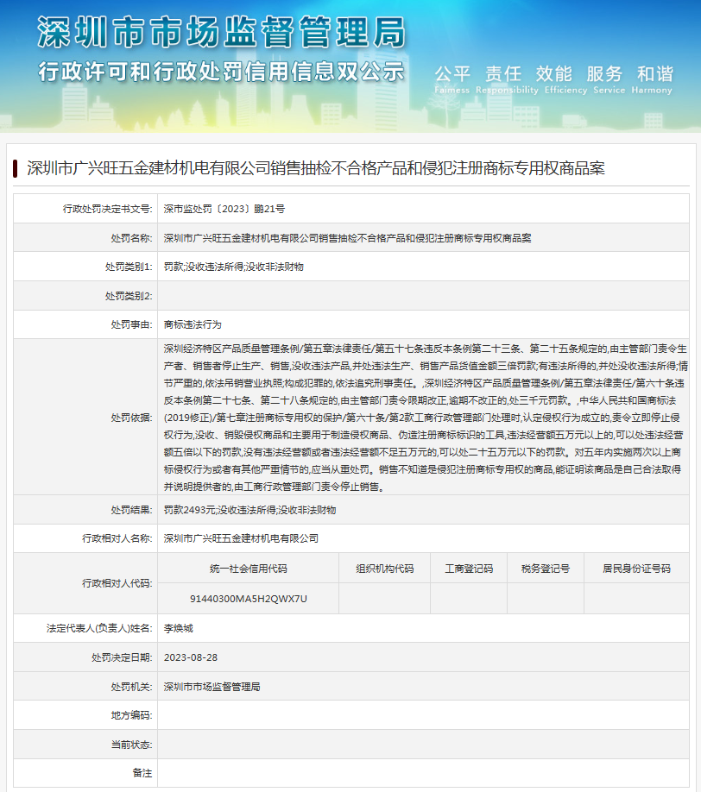Select document number 深市监处罚〔2023〕鹏21号

click(x=224, y=209)
